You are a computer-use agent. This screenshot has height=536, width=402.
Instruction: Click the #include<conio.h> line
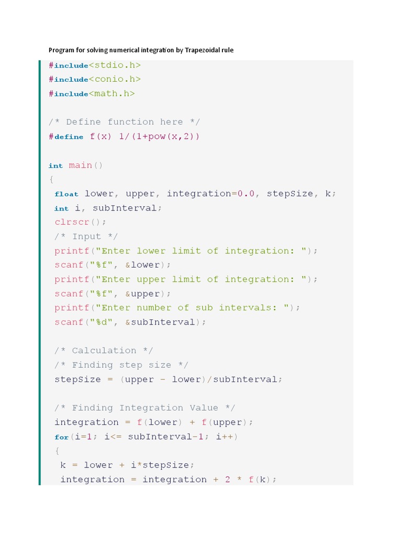(x=95, y=80)
